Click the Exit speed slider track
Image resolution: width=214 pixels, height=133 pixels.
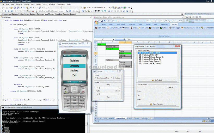pyautogui.click(x=108, y=94)
